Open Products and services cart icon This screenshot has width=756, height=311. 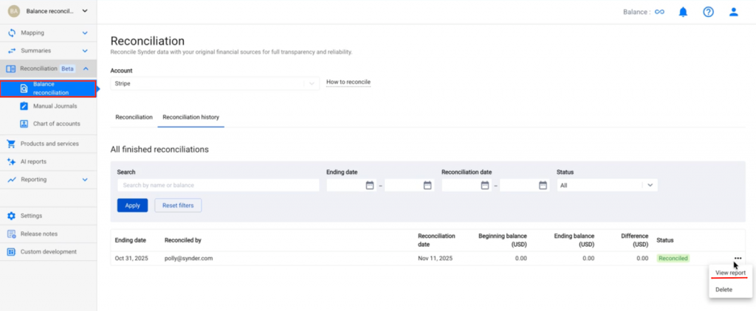pyautogui.click(x=11, y=144)
